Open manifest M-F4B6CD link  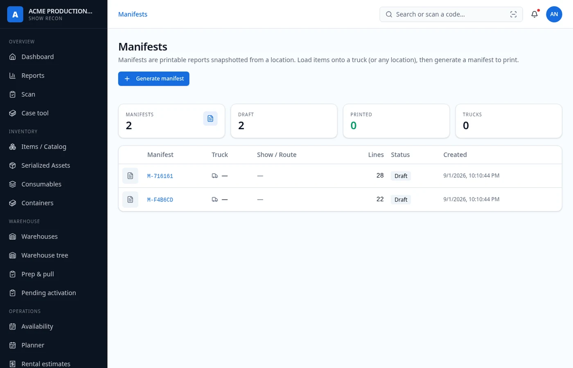click(x=160, y=200)
